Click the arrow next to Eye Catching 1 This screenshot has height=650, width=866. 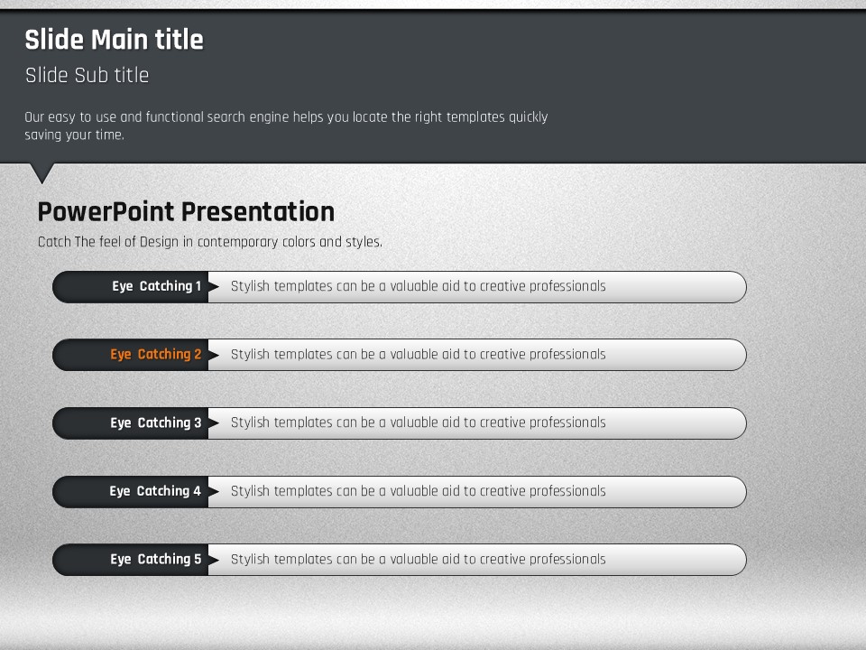[214, 287]
